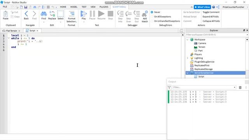The height and width of the screenshot is (140, 249).
Task: Collapse the Workspace tree node
Action: 188,40
